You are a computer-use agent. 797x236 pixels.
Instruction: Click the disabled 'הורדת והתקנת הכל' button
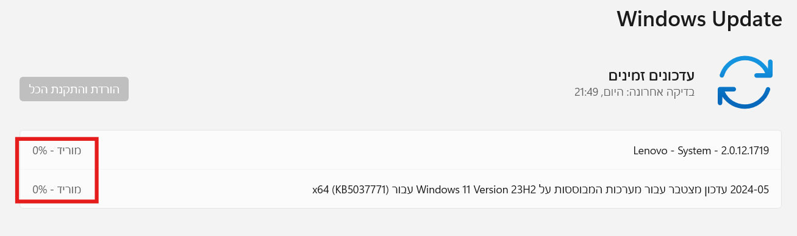tap(74, 89)
